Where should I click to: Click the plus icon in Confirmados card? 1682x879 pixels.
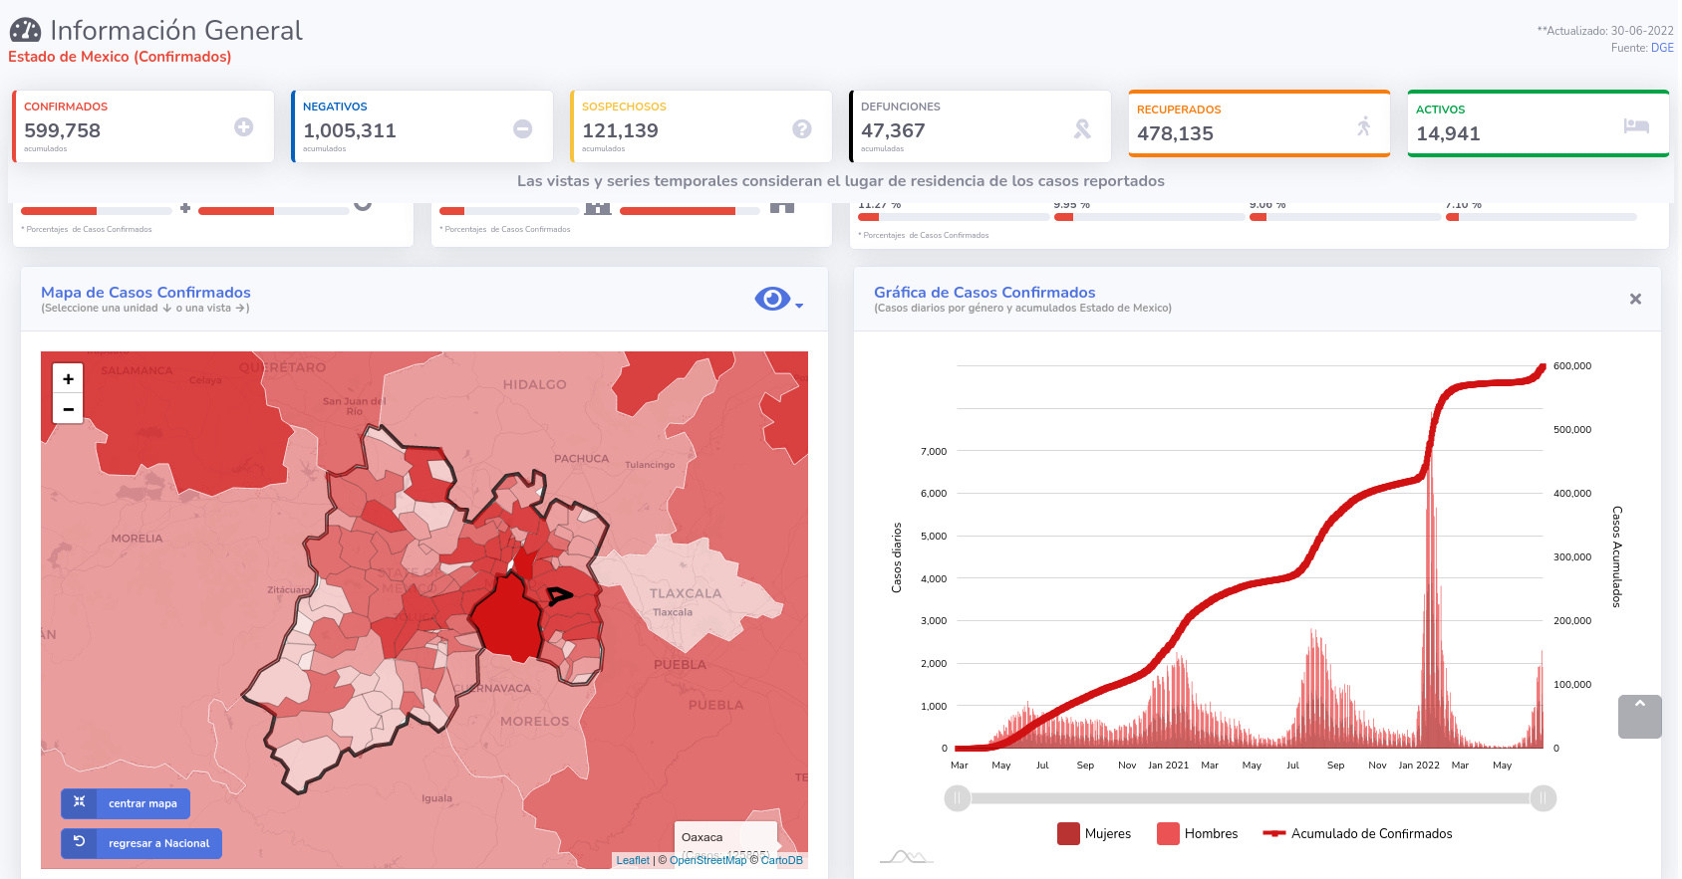pyautogui.click(x=243, y=126)
